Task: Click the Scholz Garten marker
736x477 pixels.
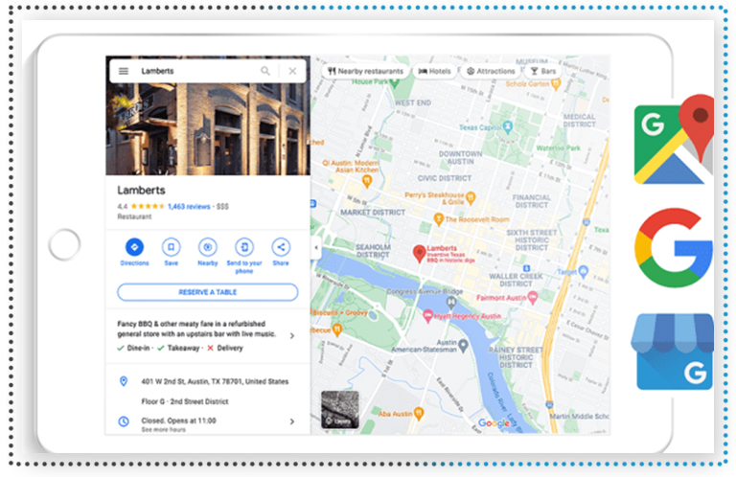Action: click(556, 84)
